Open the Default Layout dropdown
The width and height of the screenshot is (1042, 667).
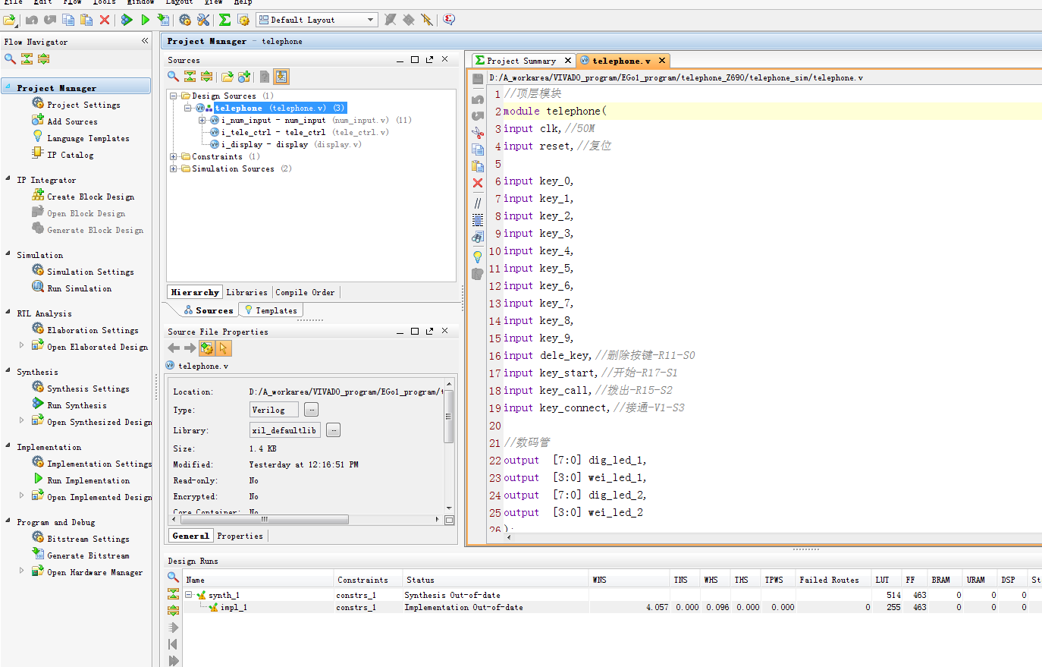[x=371, y=20]
